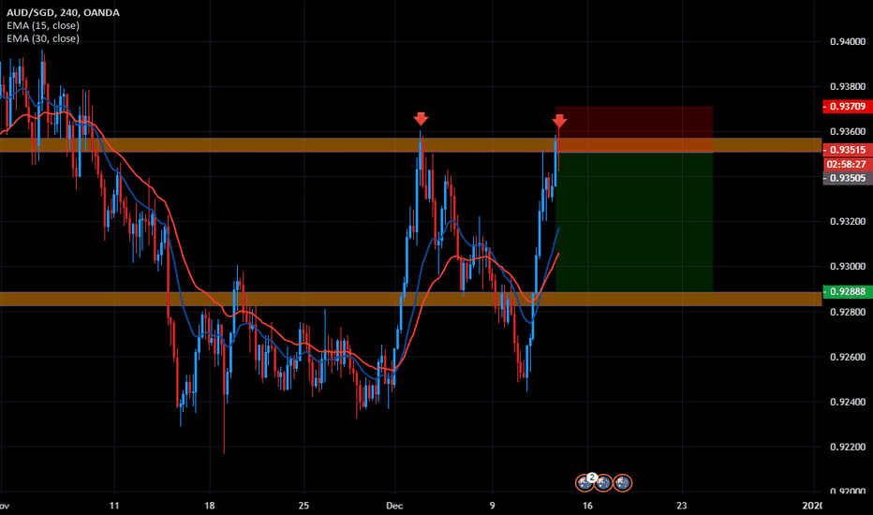Select the EMA (15, close) indicator legend
The height and width of the screenshot is (515, 873).
click(x=43, y=25)
